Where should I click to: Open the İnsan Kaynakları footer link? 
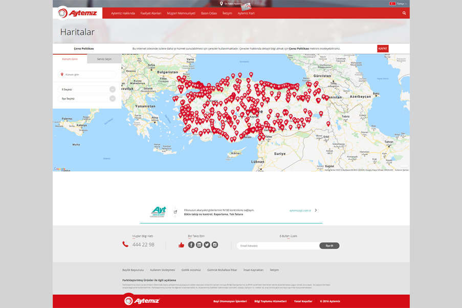(253, 270)
